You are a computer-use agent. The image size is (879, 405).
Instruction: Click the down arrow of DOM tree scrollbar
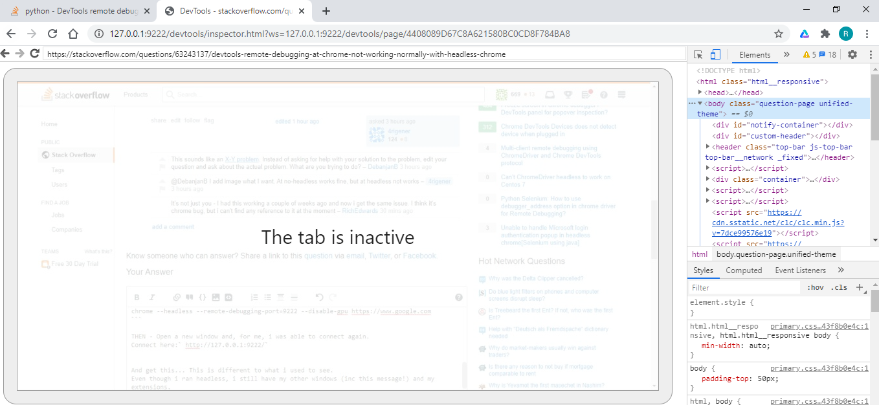pyautogui.click(x=874, y=240)
